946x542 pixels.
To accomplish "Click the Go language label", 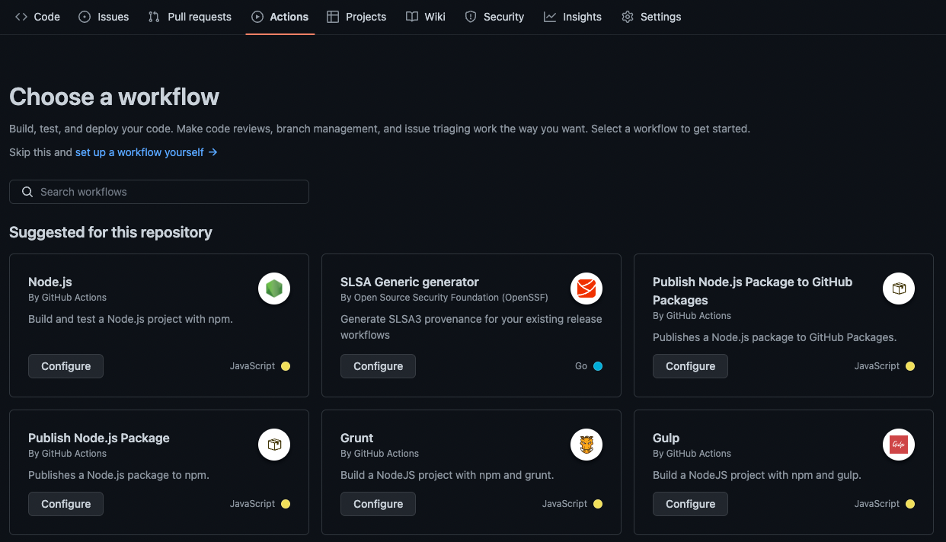I will pyautogui.click(x=581, y=366).
